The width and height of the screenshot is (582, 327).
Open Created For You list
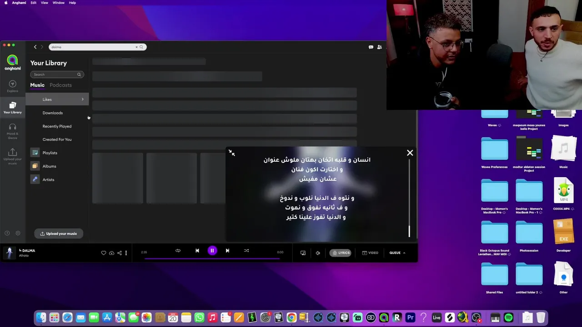57,139
